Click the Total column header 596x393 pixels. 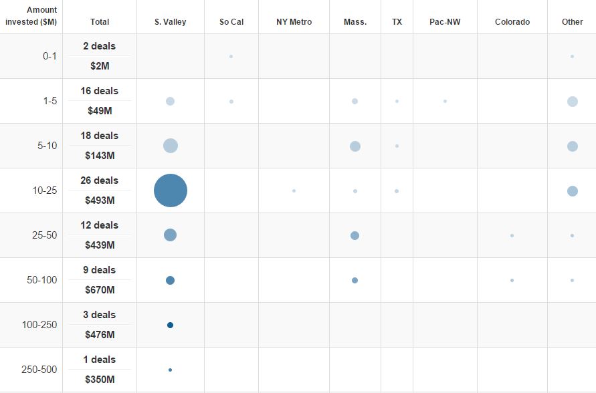pyautogui.click(x=100, y=22)
